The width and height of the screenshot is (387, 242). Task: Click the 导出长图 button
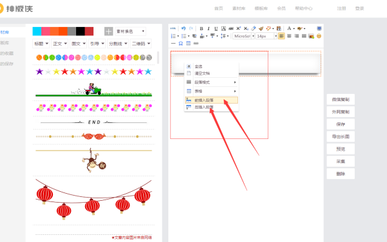click(x=341, y=136)
